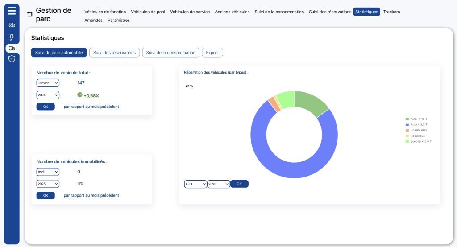Confirm total vehicle count with OK

click(46, 107)
